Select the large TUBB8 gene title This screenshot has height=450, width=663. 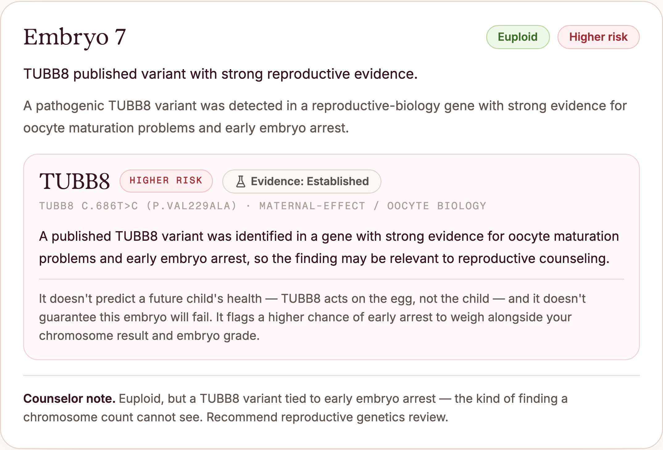[74, 181]
